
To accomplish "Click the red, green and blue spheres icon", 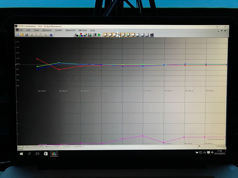I will [81, 35].
